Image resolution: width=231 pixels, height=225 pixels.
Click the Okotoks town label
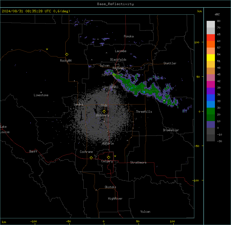pyautogui.click(x=110, y=187)
